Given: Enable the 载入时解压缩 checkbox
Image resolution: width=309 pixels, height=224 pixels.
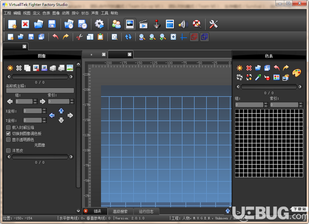Looking at the screenshot, I should click(8, 127).
